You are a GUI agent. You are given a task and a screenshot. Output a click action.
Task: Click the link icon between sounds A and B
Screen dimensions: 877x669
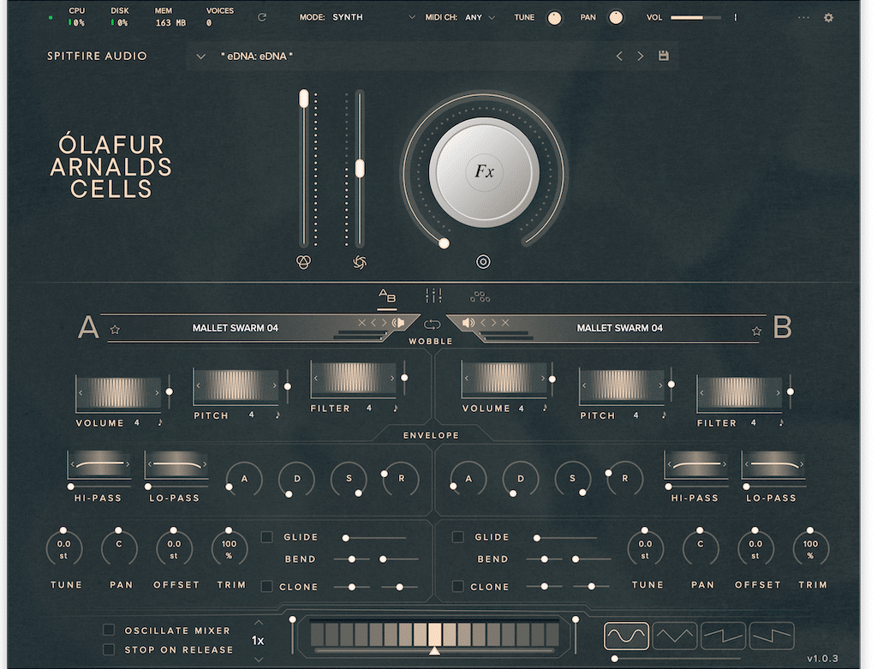point(432,325)
